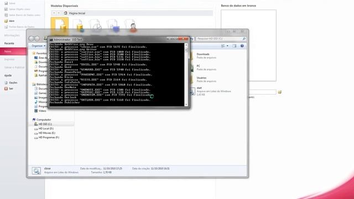354x199 pixels.
Task: Open the recent templates icon with clock
Action: point(95,25)
